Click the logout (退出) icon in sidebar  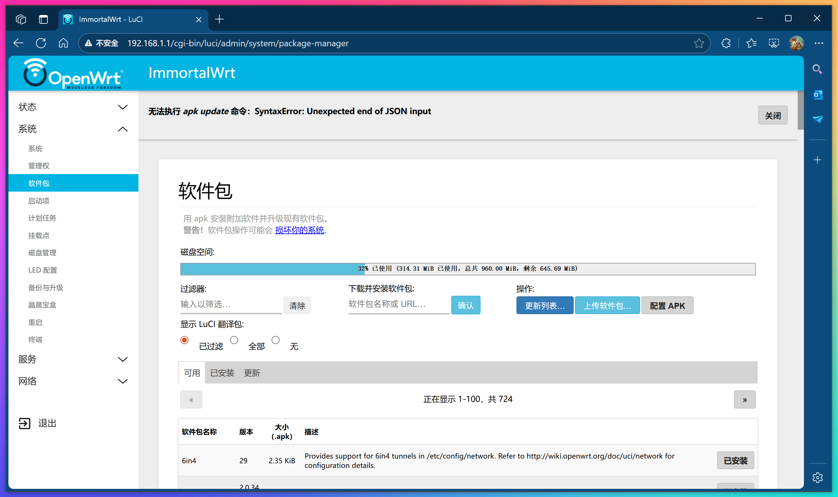click(24, 423)
